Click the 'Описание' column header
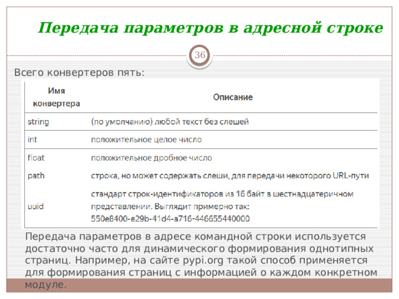 coord(233,97)
